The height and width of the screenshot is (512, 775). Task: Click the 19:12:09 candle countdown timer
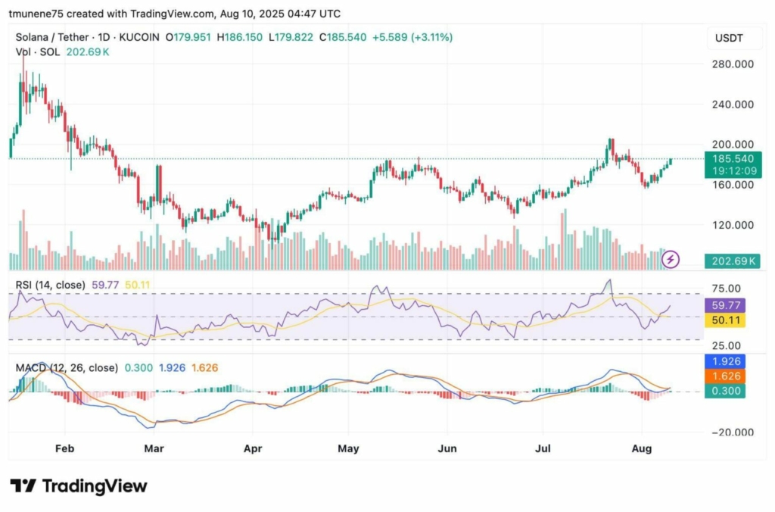[734, 171]
